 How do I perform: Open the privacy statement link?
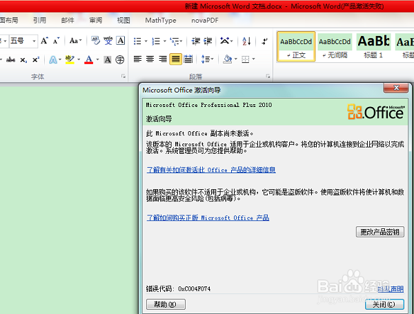tap(391, 289)
